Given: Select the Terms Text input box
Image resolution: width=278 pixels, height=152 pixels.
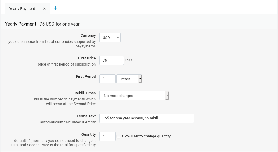Looking at the screenshot, I should [x=147, y=118].
